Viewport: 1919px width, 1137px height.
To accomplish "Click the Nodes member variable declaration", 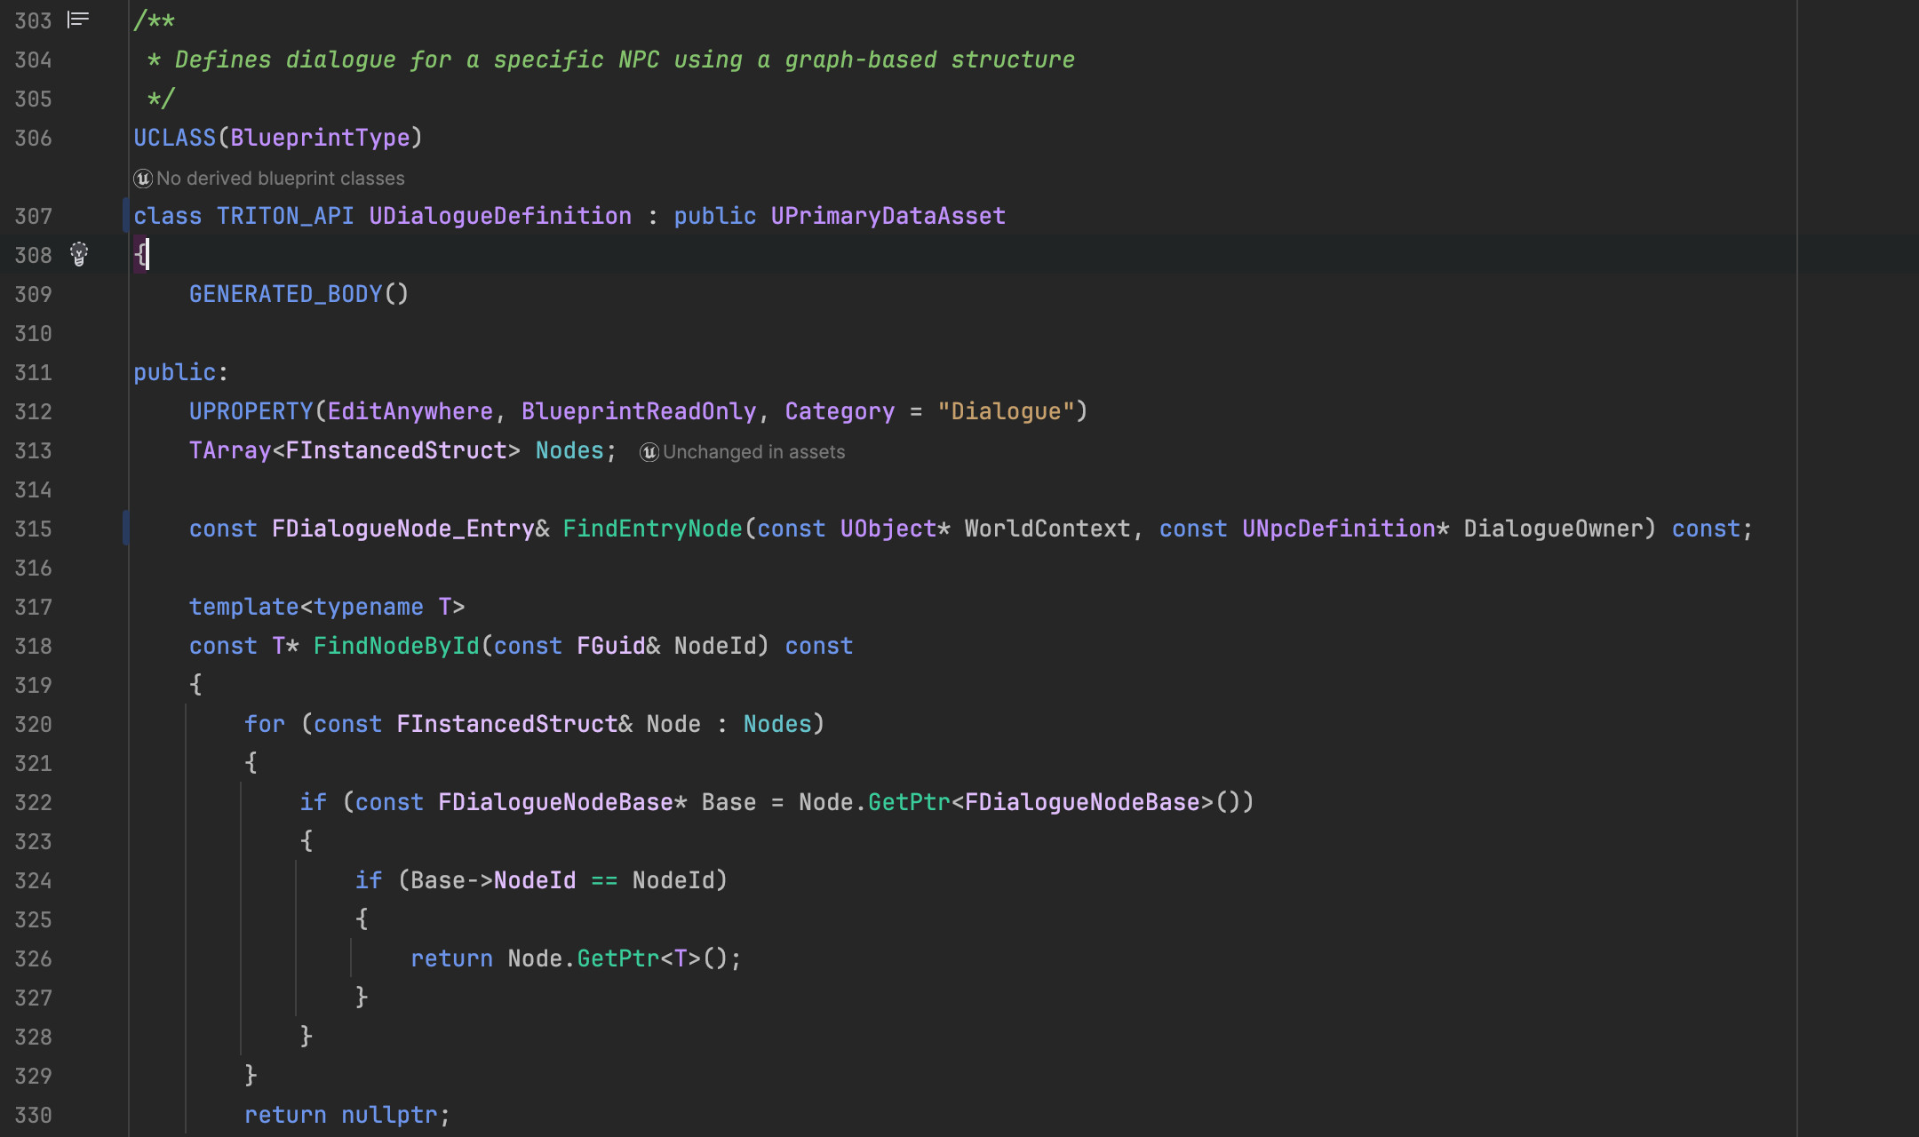I will point(569,450).
